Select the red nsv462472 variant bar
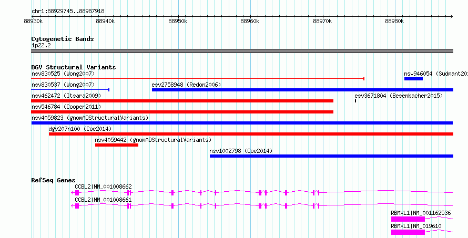This screenshot has width=468, height=238. [x=182, y=101]
